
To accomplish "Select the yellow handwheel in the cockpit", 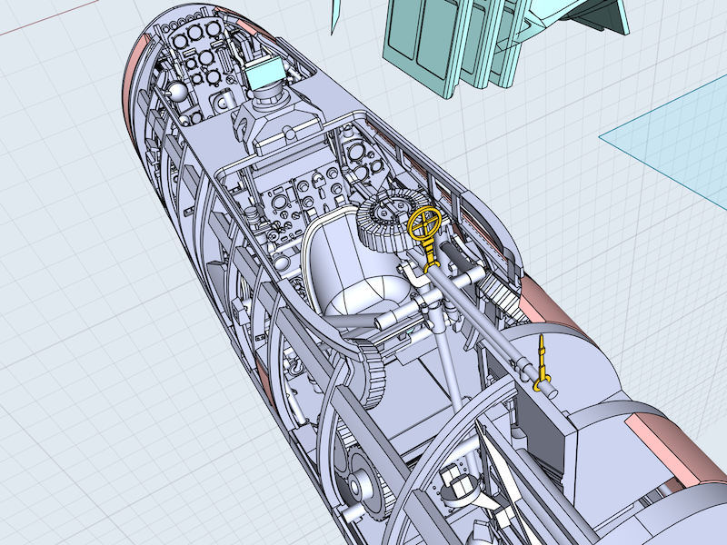I will 423,223.
